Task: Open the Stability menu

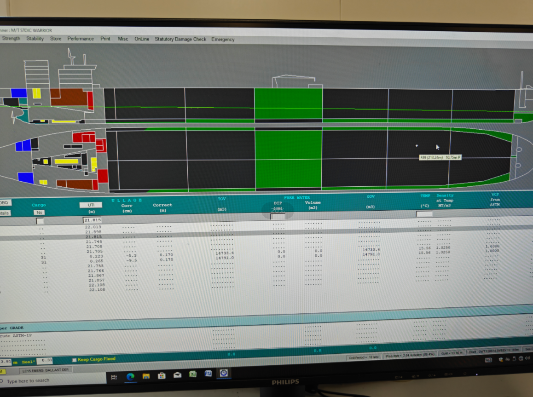Action: click(x=35, y=39)
